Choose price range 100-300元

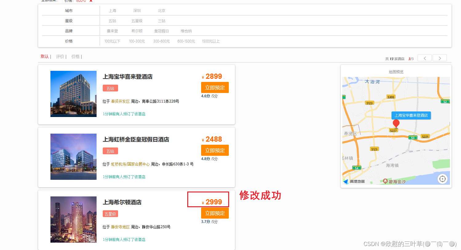click(x=137, y=41)
